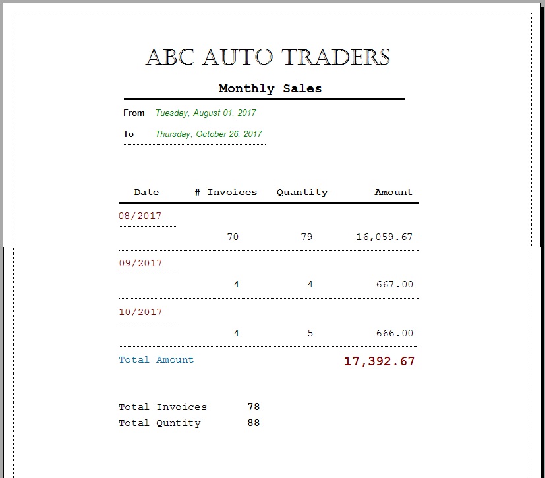Image resolution: width=545 pixels, height=478 pixels.
Task: Click the From date Tuesday, August 01, 2017
Action: [206, 113]
